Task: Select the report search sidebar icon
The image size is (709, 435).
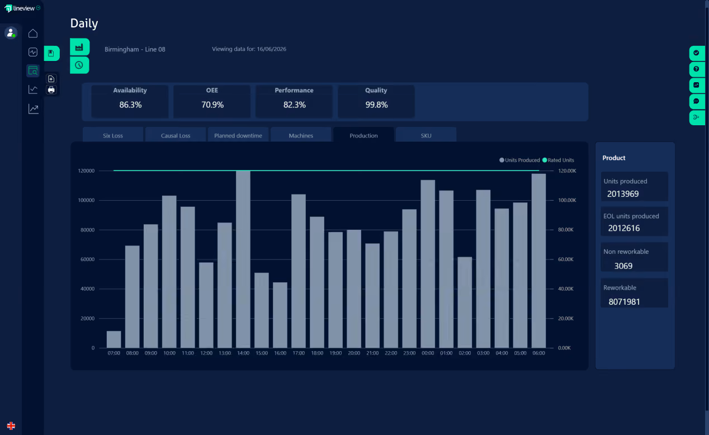Action: (33, 70)
